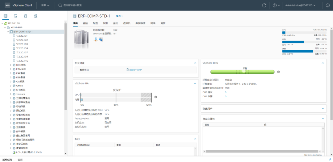Open the 更新 tab
This screenshot has width=333, height=162.
coord(163,23)
